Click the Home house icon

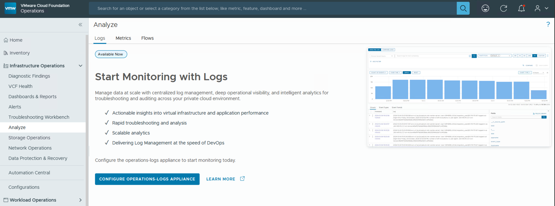pyautogui.click(x=6, y=40)
